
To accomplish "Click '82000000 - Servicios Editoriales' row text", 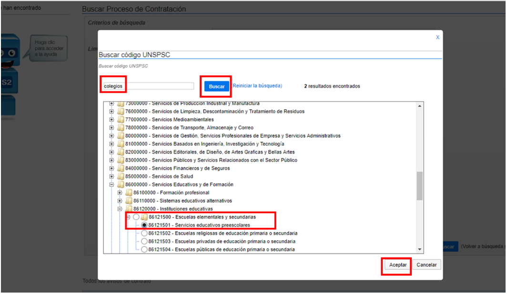I will (210, 152).
